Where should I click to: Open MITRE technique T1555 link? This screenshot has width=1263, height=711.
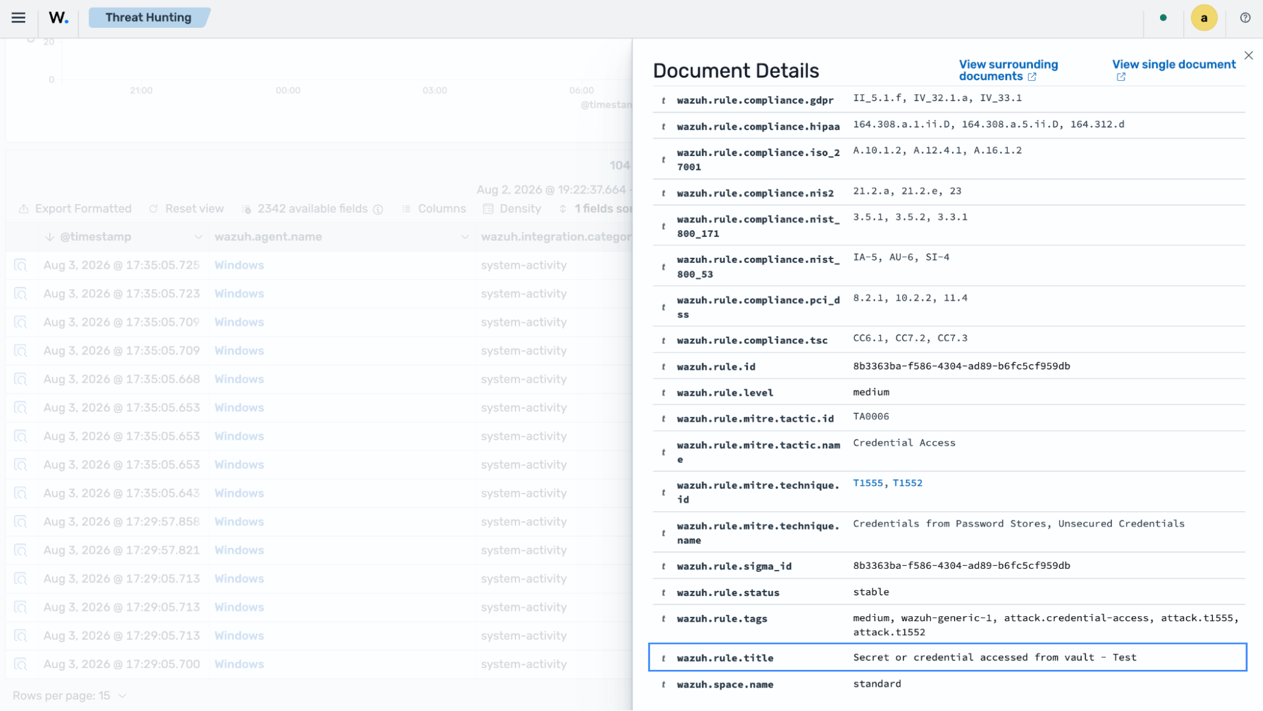[x=867, y=483]
